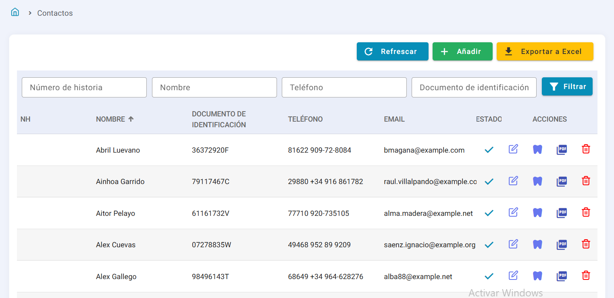Screen dimensions: 614x298
Task: Open PDF for Alex Gallego
Action: click(x=562, y=276)
